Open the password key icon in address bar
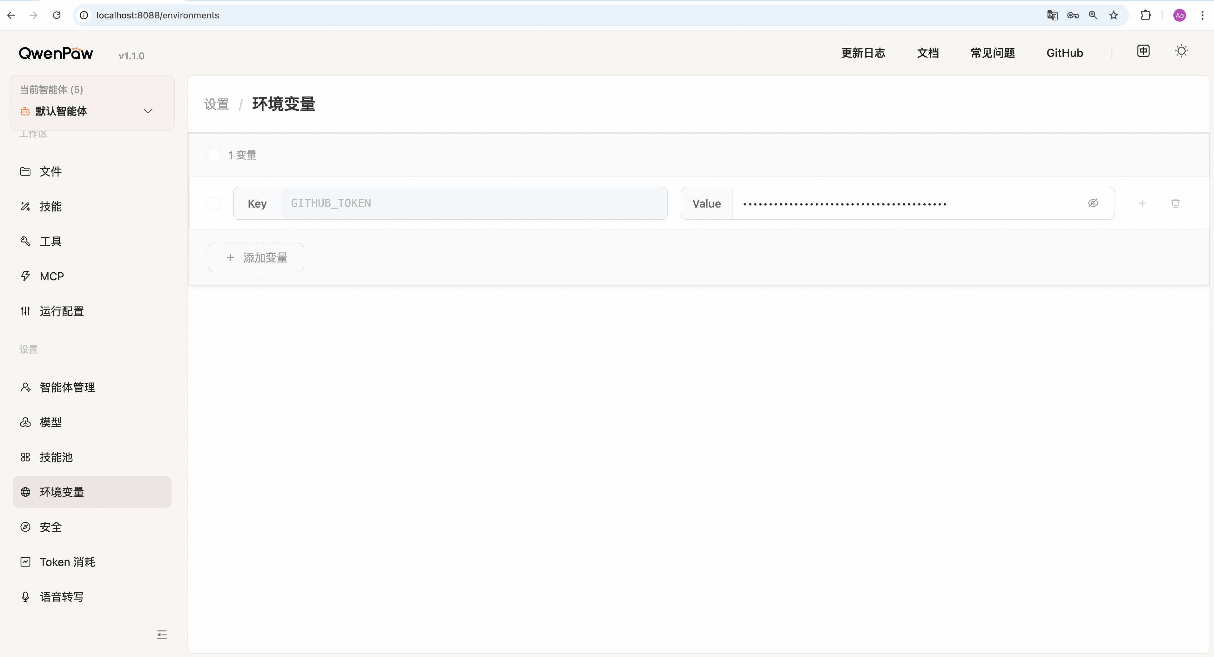The image size is (1214, 657). [x=1073, y=15]
